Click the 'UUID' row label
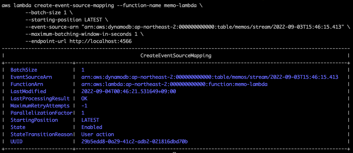The width and height of the screenshot is (353, 153). click(16, 142)
